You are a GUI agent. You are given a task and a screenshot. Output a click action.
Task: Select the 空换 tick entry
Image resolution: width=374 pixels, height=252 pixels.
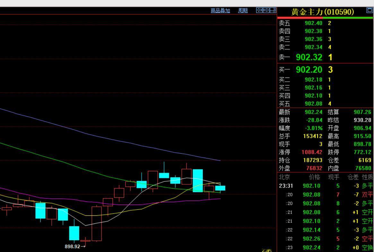click(367, 248)
